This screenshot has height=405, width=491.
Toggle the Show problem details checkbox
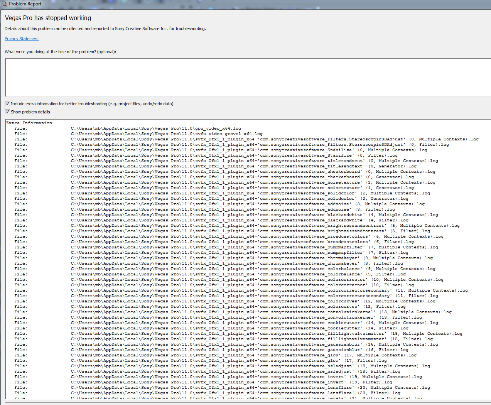click(7, 112)
